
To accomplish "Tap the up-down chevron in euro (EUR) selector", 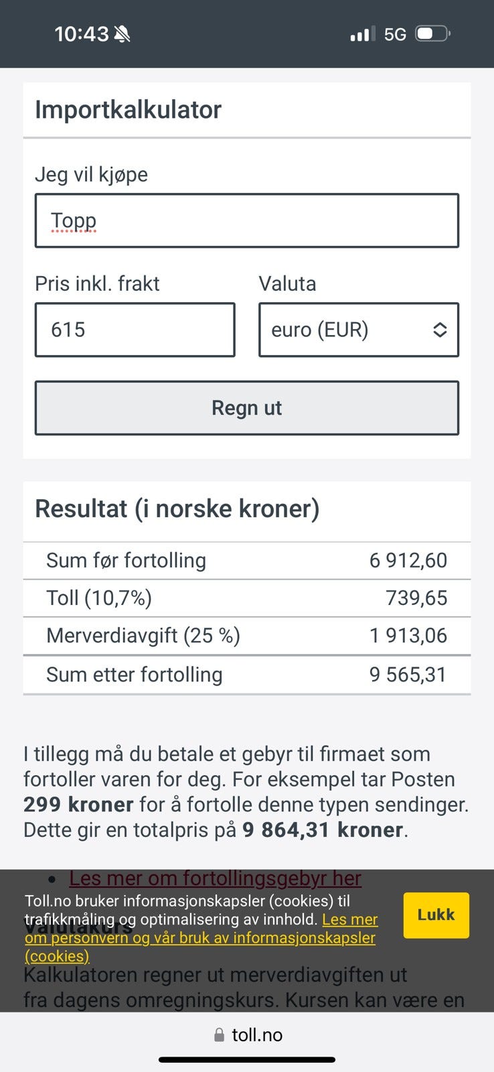I will pyautogui.click(x=440, y=330).
